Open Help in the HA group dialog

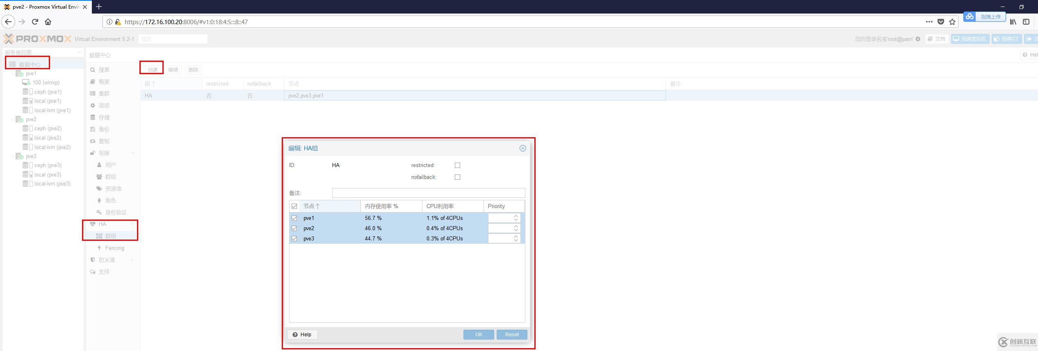(302, 335)
